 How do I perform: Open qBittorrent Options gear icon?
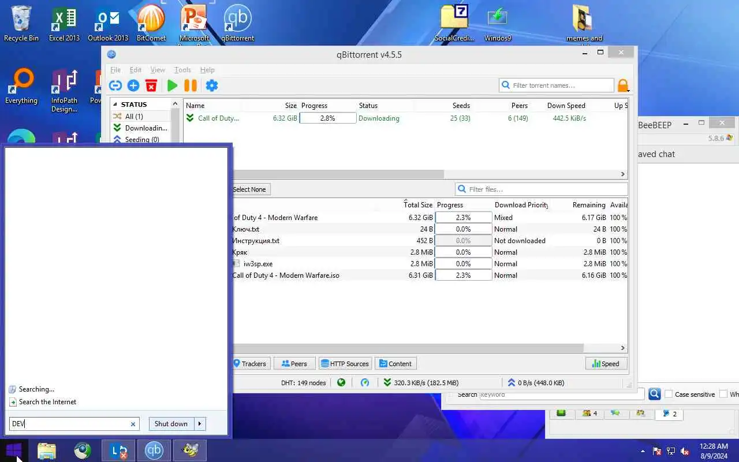point(212,85)
